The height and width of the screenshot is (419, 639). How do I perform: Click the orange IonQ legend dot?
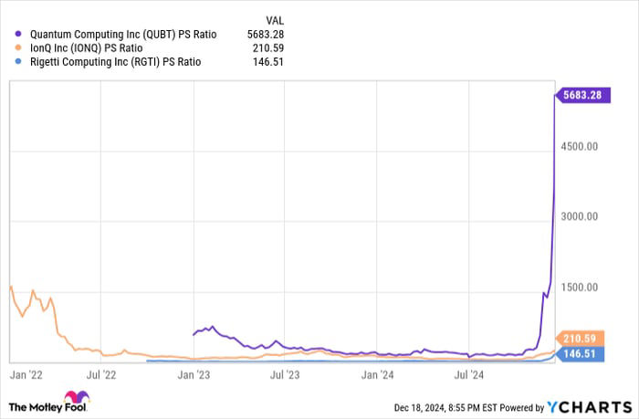tap(20, 48)
